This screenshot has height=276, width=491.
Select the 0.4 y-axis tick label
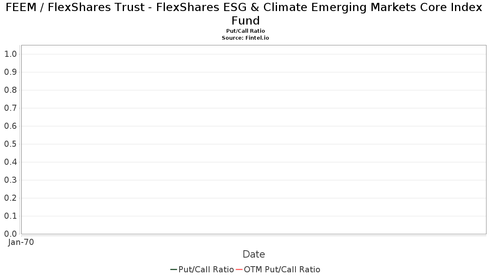[10, 162]
